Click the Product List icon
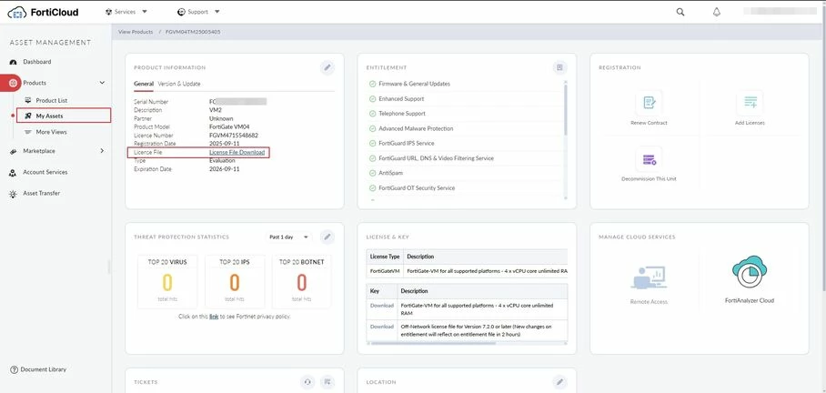The height and width of the screenshot is (393, 826). tap(28, 100)
